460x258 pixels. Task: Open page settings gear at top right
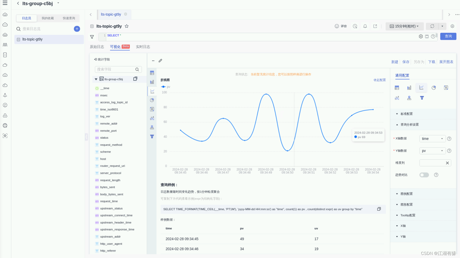point(452,26)
